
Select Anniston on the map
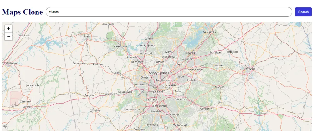tap(27, 101)
